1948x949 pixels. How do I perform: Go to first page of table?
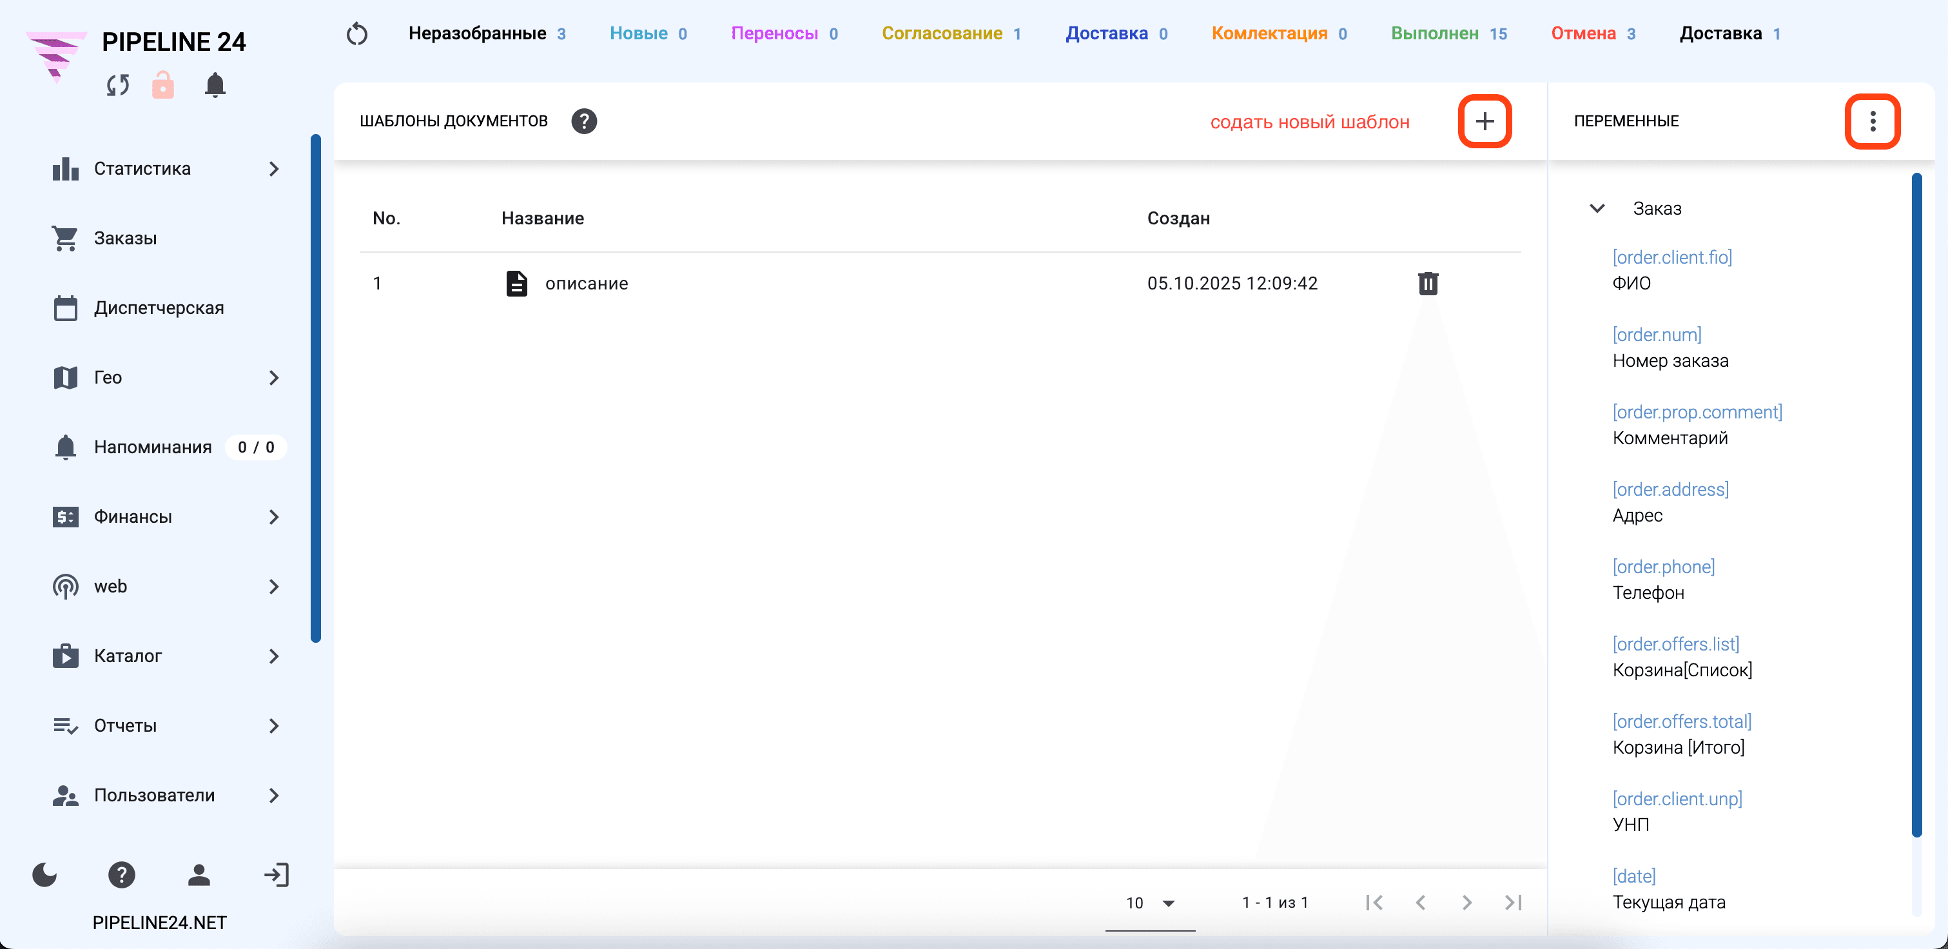tap(1375, 902)
